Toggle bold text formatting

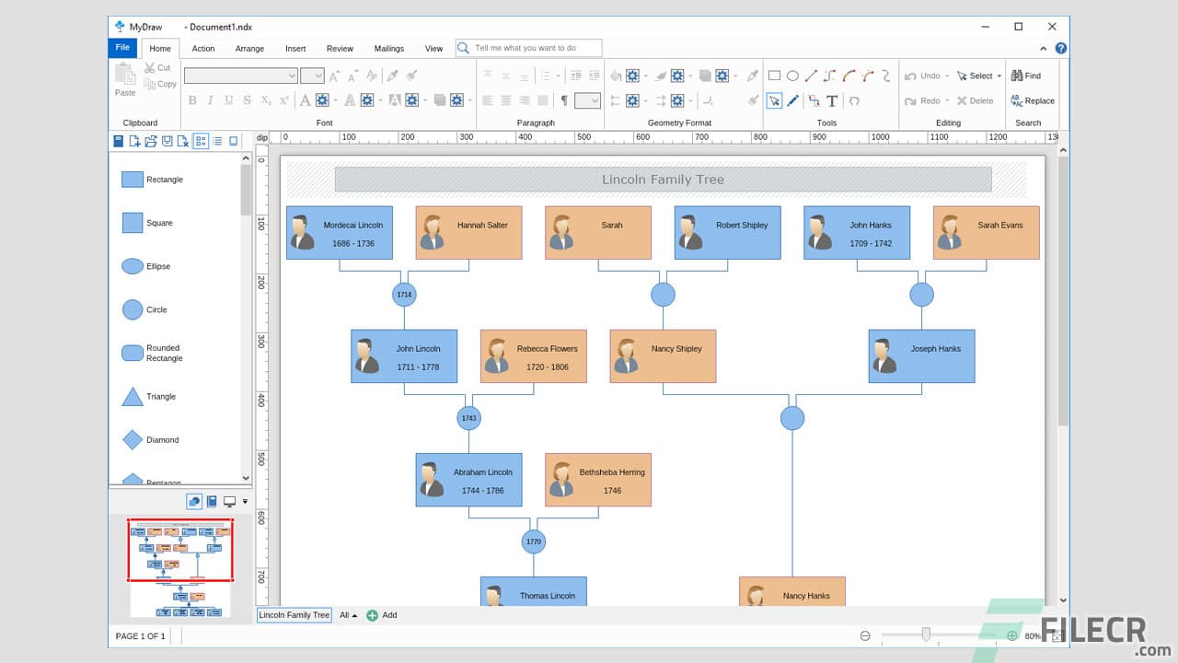tap(193, 99)
